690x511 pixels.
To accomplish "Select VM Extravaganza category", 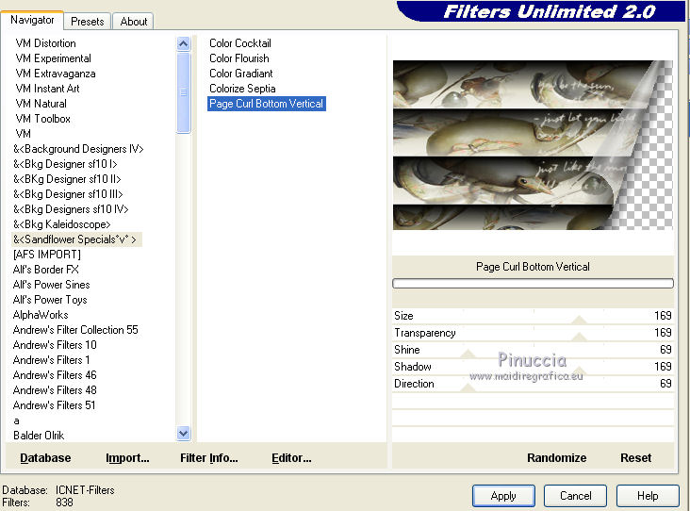I will point(56,74).
